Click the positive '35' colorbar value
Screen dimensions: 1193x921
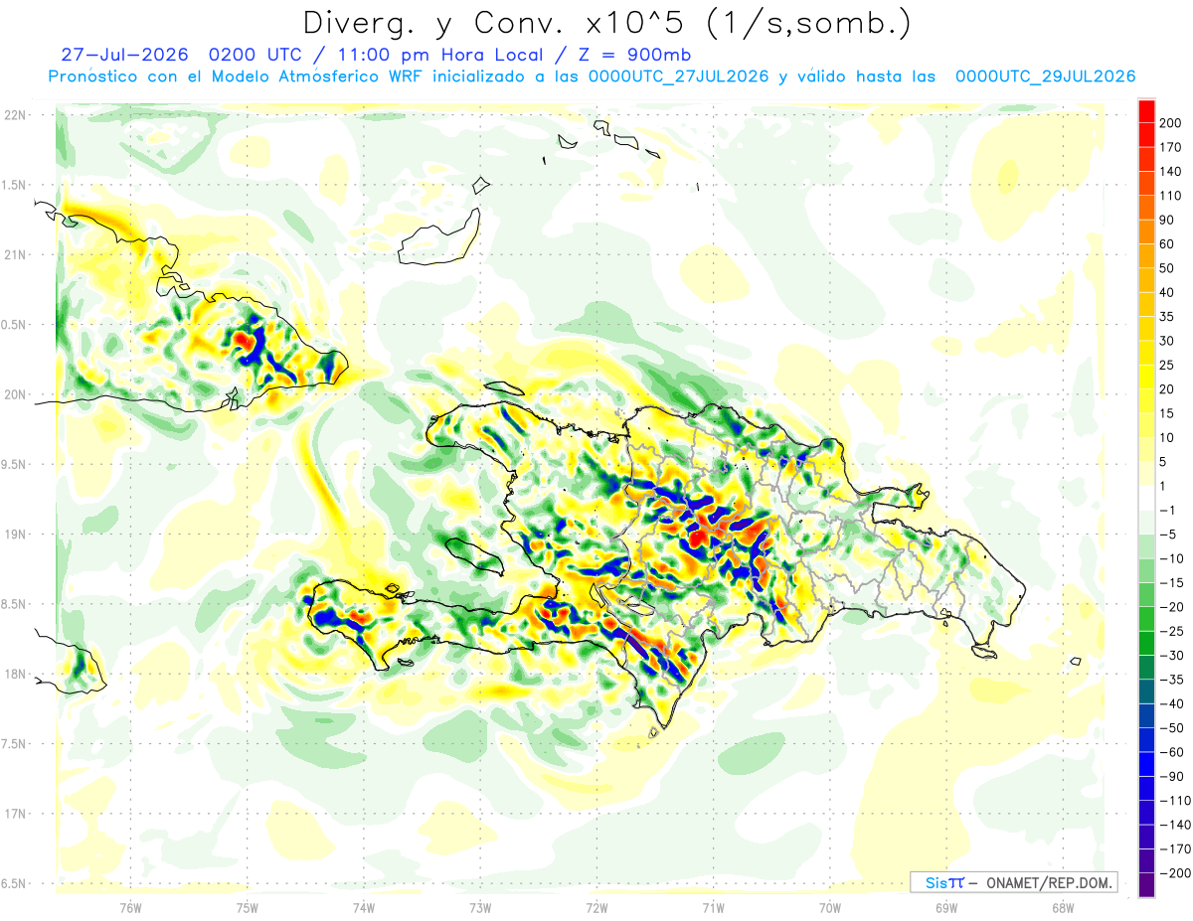click(1167, 316)
